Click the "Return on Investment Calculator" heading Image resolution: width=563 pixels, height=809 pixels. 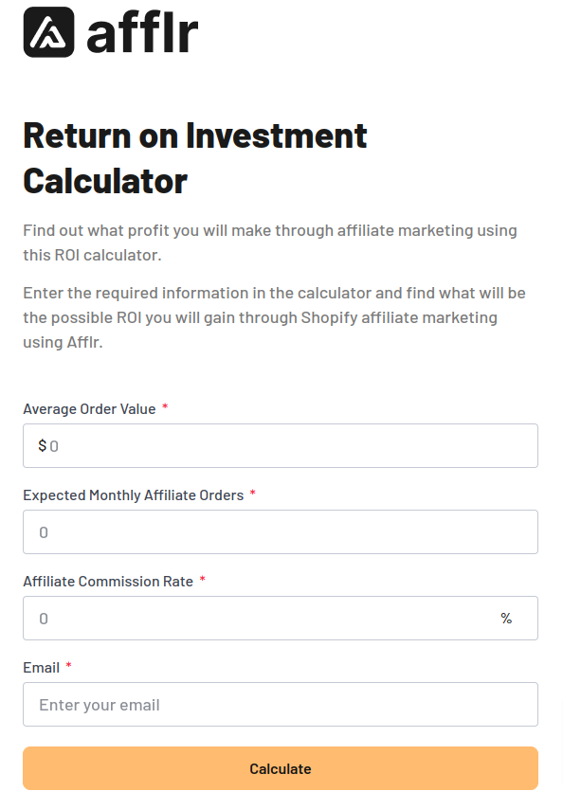click(x=194, y=158)
